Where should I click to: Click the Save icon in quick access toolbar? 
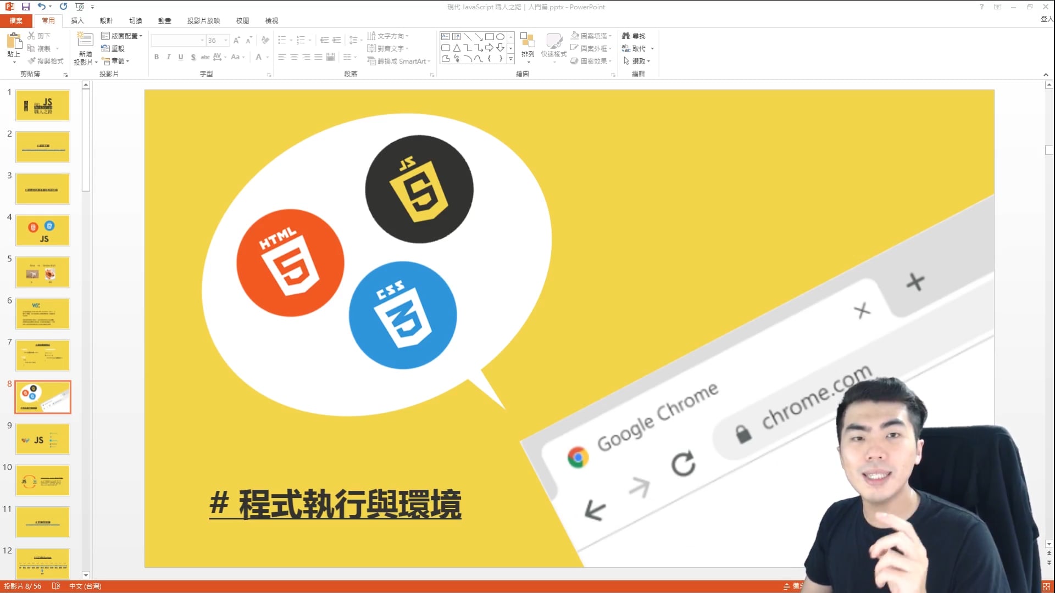click(25, 7)
